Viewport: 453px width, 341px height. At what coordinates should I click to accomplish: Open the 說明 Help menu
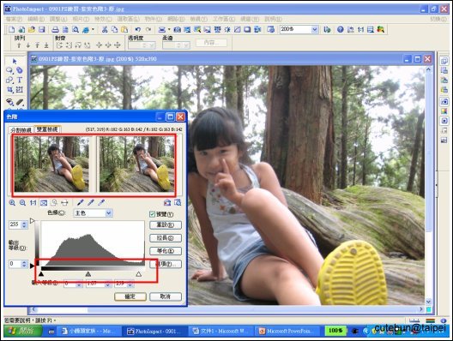tap(273, 19)
